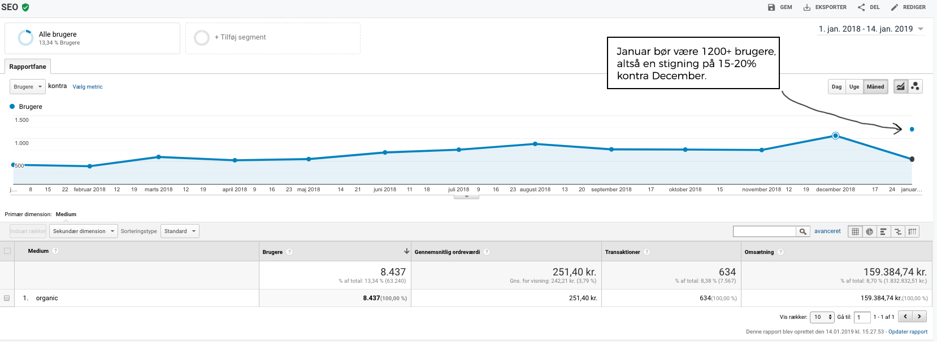Expand the Sekundær dimension dropdown
937x342 pixels.
pos(84,231)
